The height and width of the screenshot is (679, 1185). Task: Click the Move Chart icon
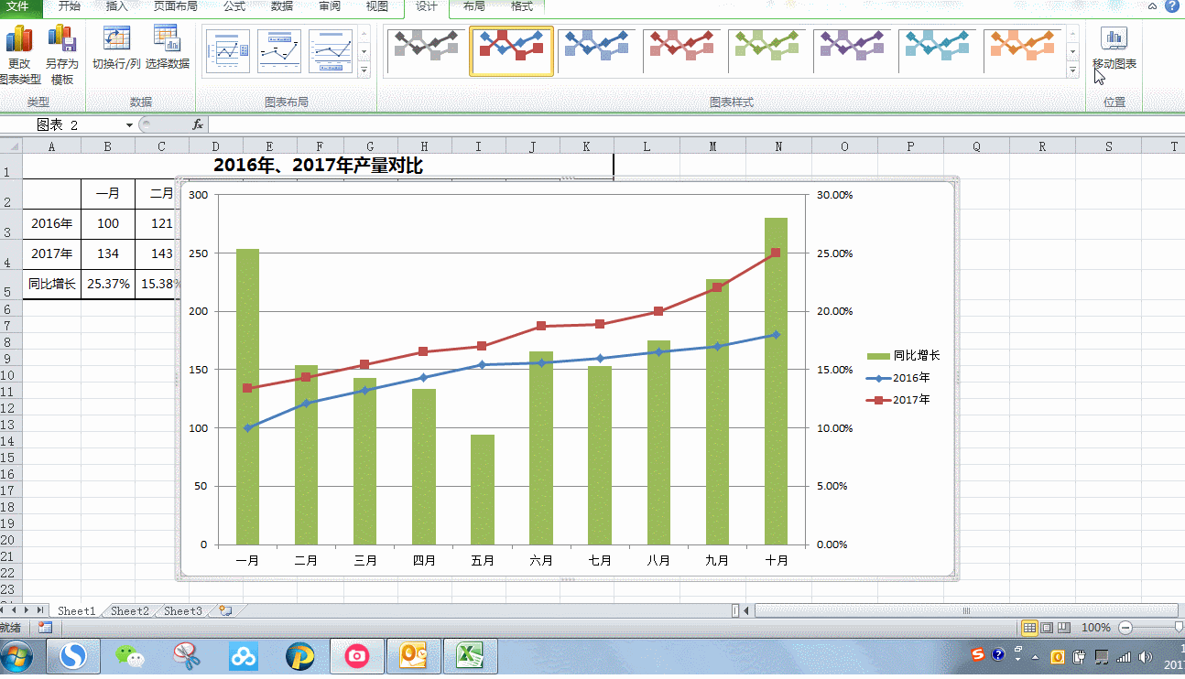click(1114, 40)
